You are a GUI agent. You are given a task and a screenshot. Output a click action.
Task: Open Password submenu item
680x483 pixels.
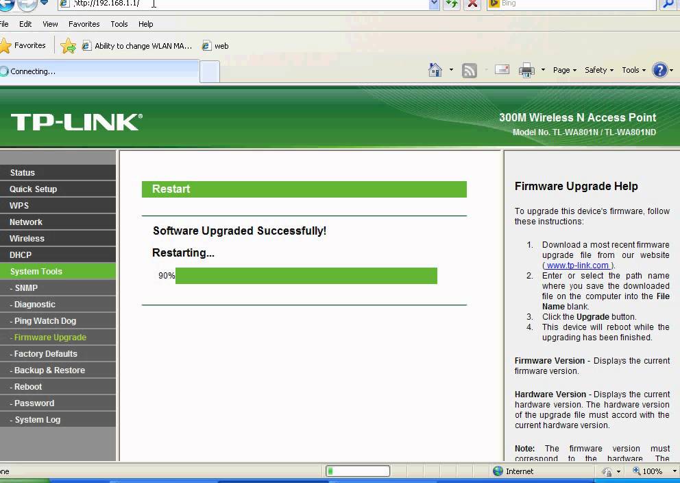click(x=58, y=403)
